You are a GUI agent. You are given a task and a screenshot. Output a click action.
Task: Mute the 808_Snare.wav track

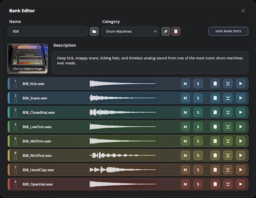click(x=185, y=98)
